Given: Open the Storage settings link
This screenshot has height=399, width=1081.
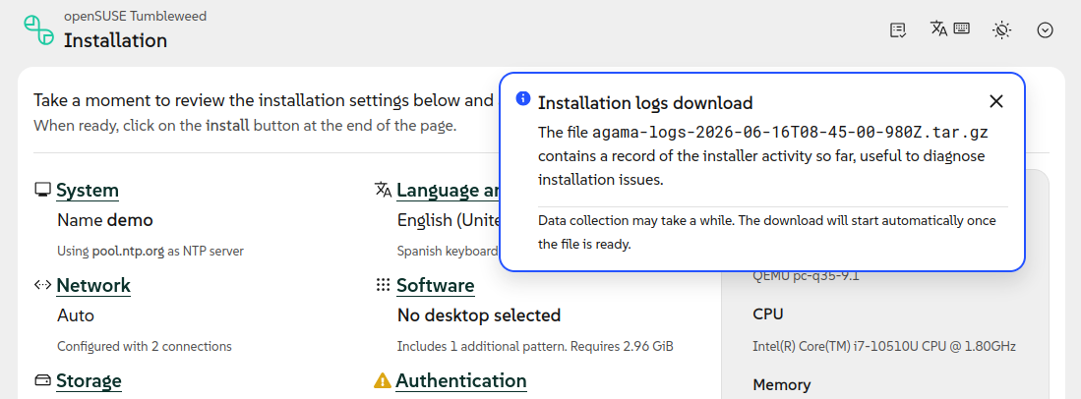Looking at the screenshot, I should point(89,380).
